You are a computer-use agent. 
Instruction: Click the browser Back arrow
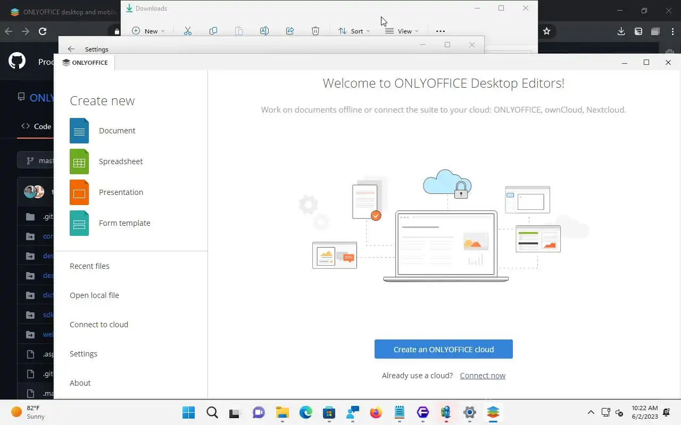[9, 31]
